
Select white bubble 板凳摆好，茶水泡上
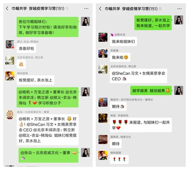pyautogui.click(x=35, y=80)
